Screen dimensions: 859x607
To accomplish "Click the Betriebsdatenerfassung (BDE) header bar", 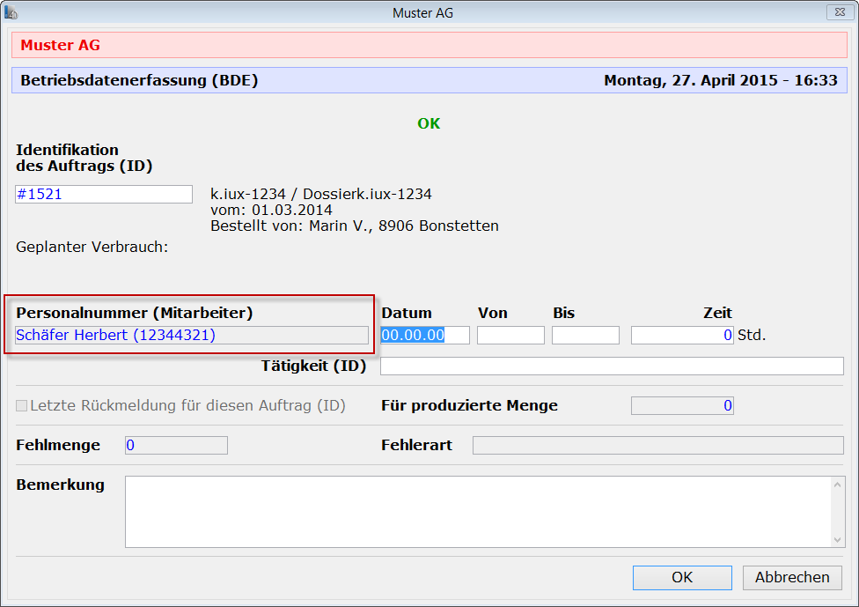I will [429, 81].
